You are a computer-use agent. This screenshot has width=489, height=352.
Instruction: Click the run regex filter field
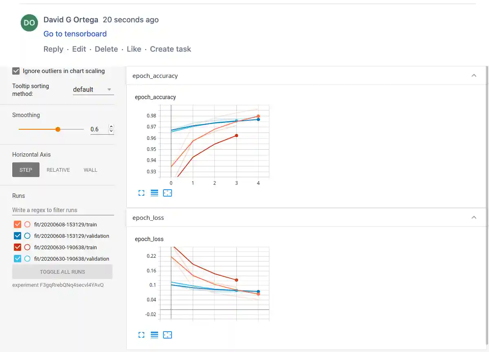[61, 210]
